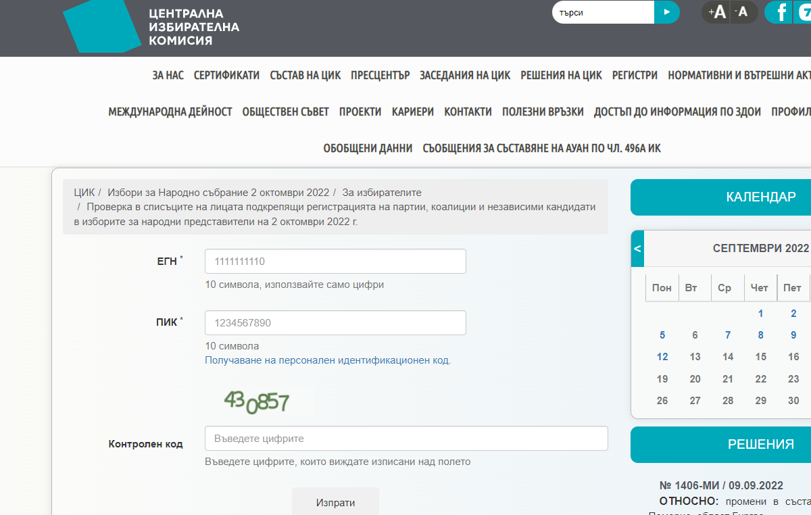811x515 pixels.
Task: Select calendar date 8
Action: [x=761, y=335]
